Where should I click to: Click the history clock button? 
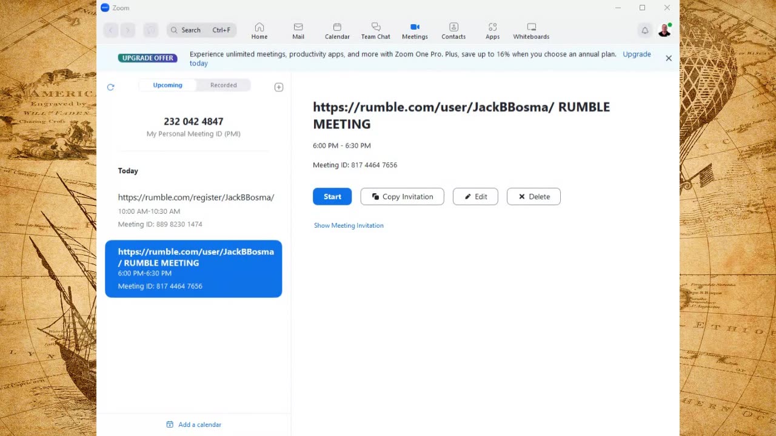[150, 30]
